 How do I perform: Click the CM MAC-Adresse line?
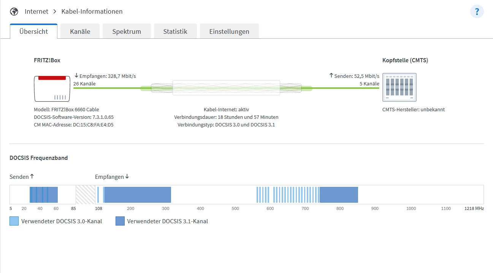[74, 125]
